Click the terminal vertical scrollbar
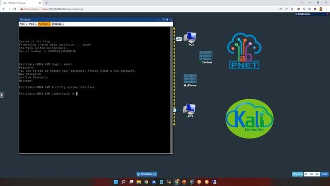Screen dimensions: 330x186 (x=172, y=90)
